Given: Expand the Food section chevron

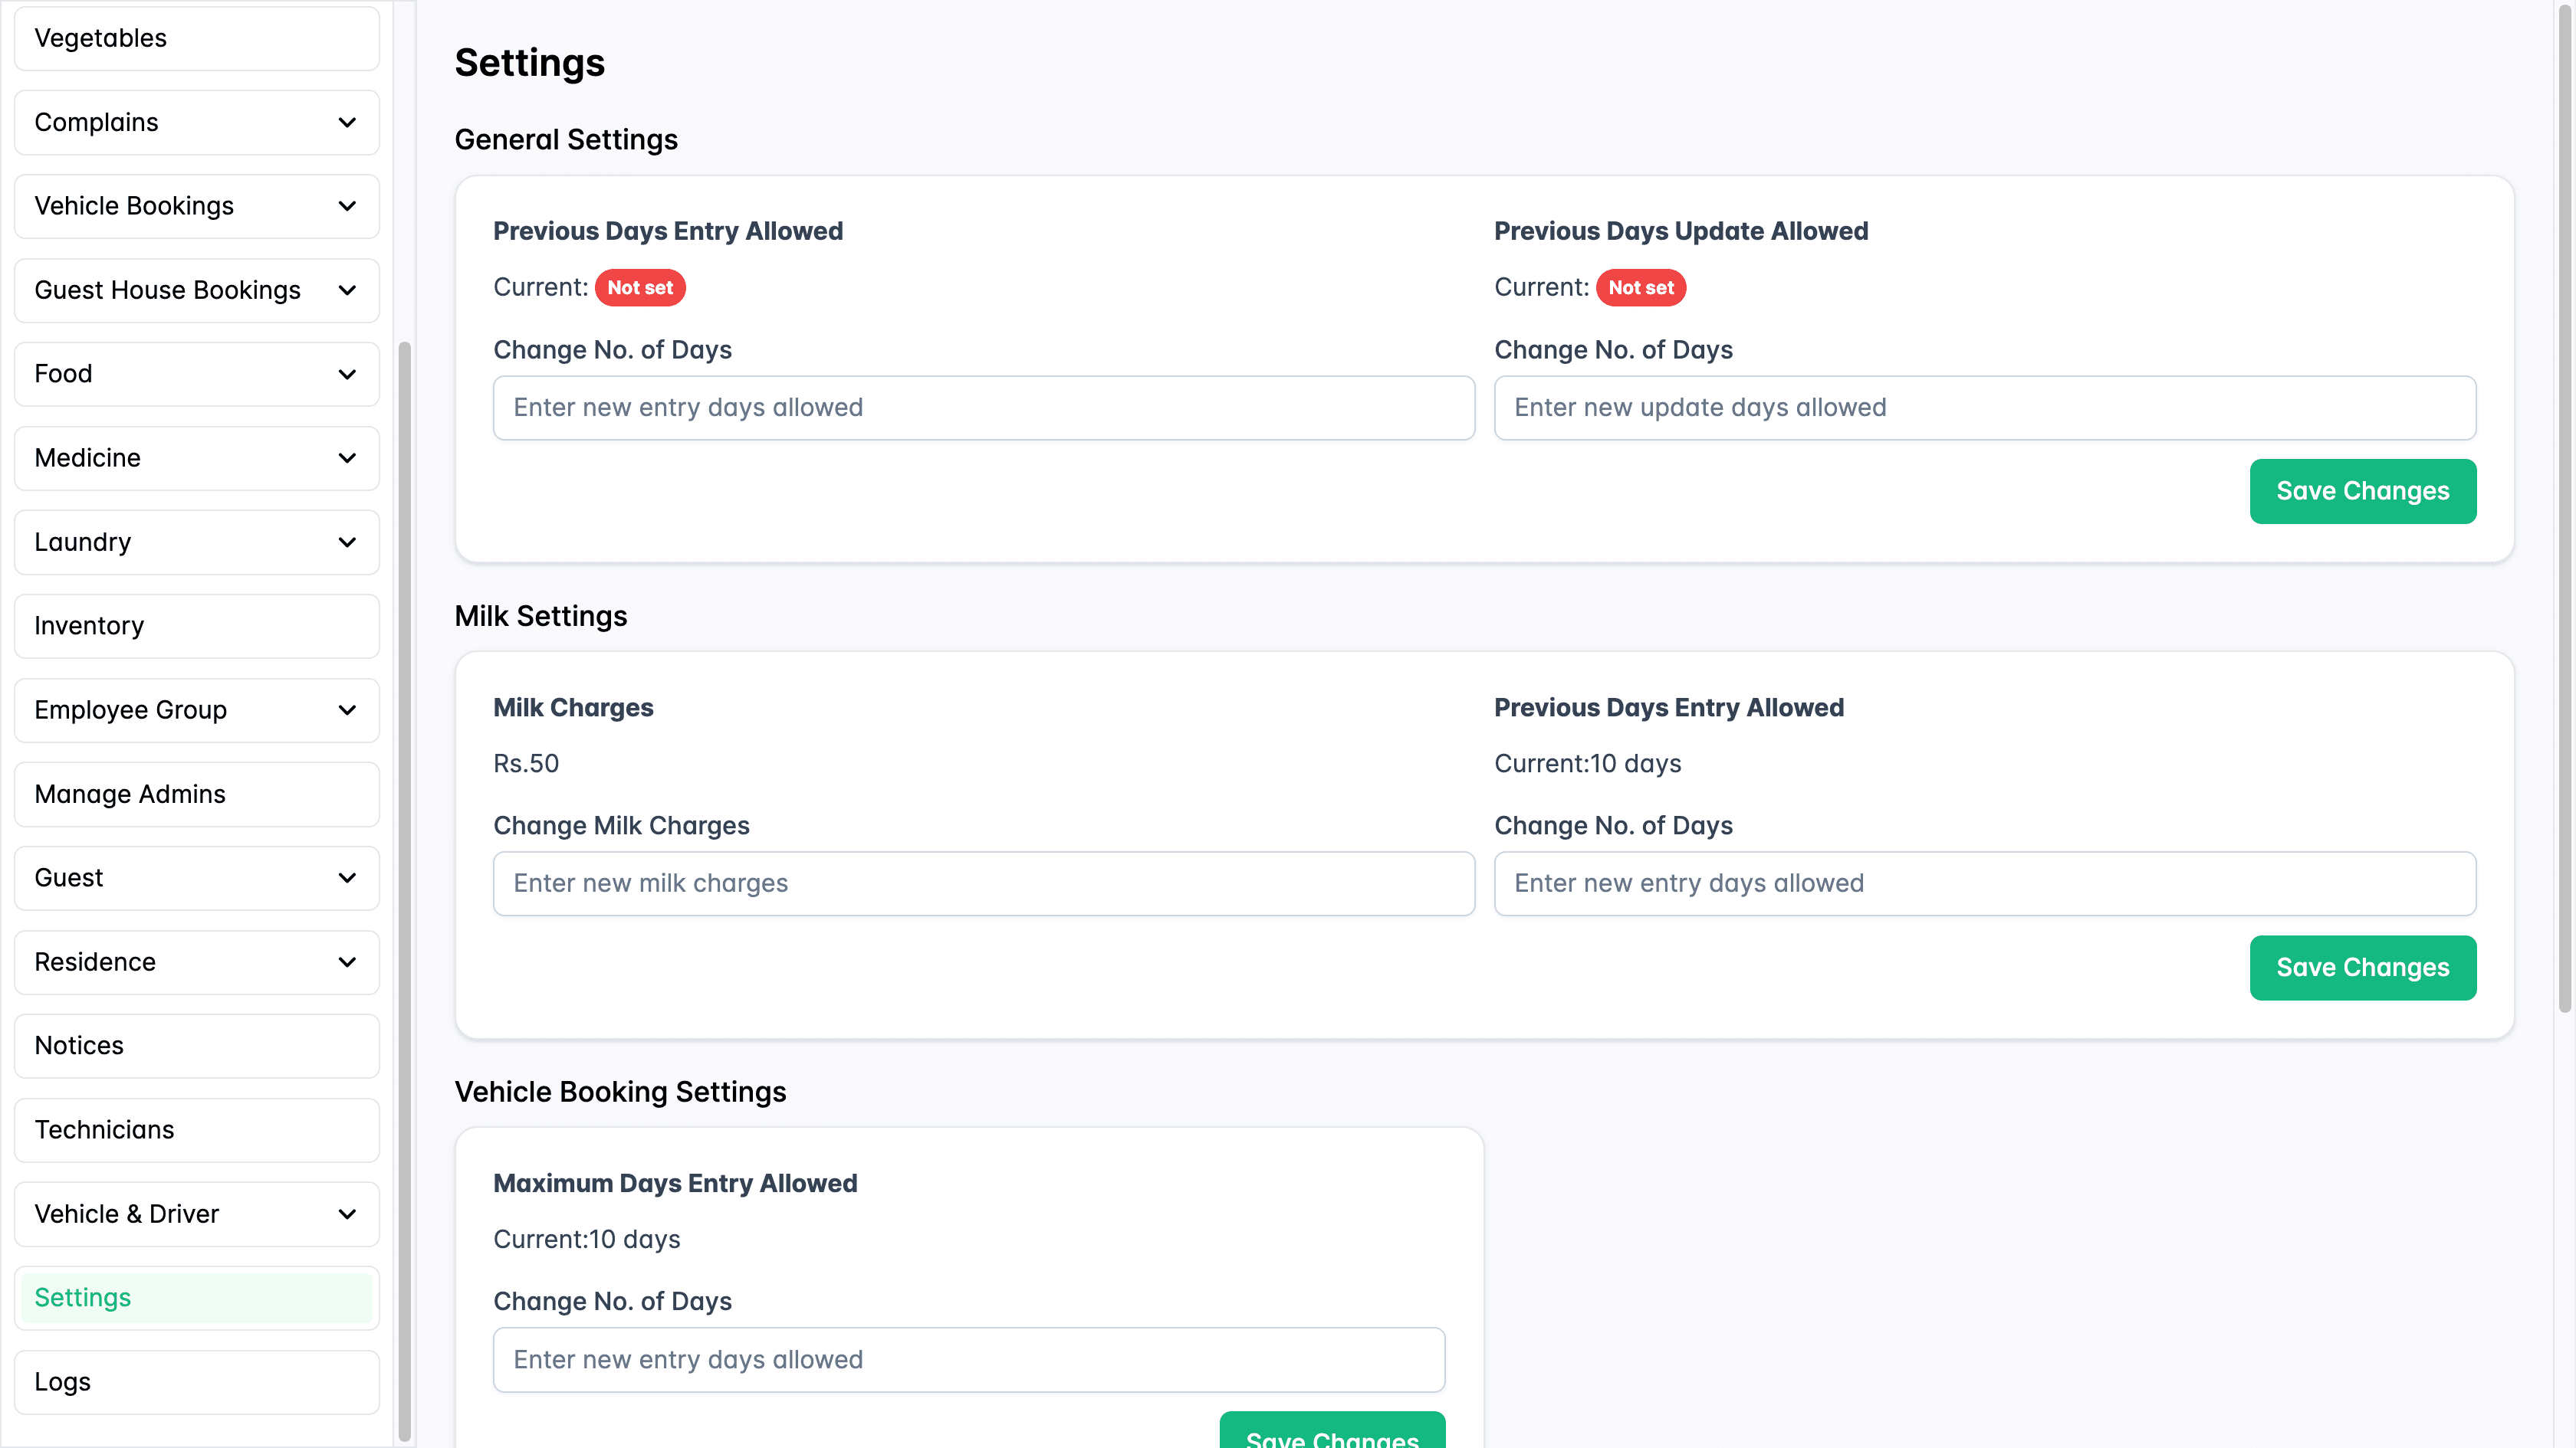Looking at the screenshot, I should tap(347, 374).
